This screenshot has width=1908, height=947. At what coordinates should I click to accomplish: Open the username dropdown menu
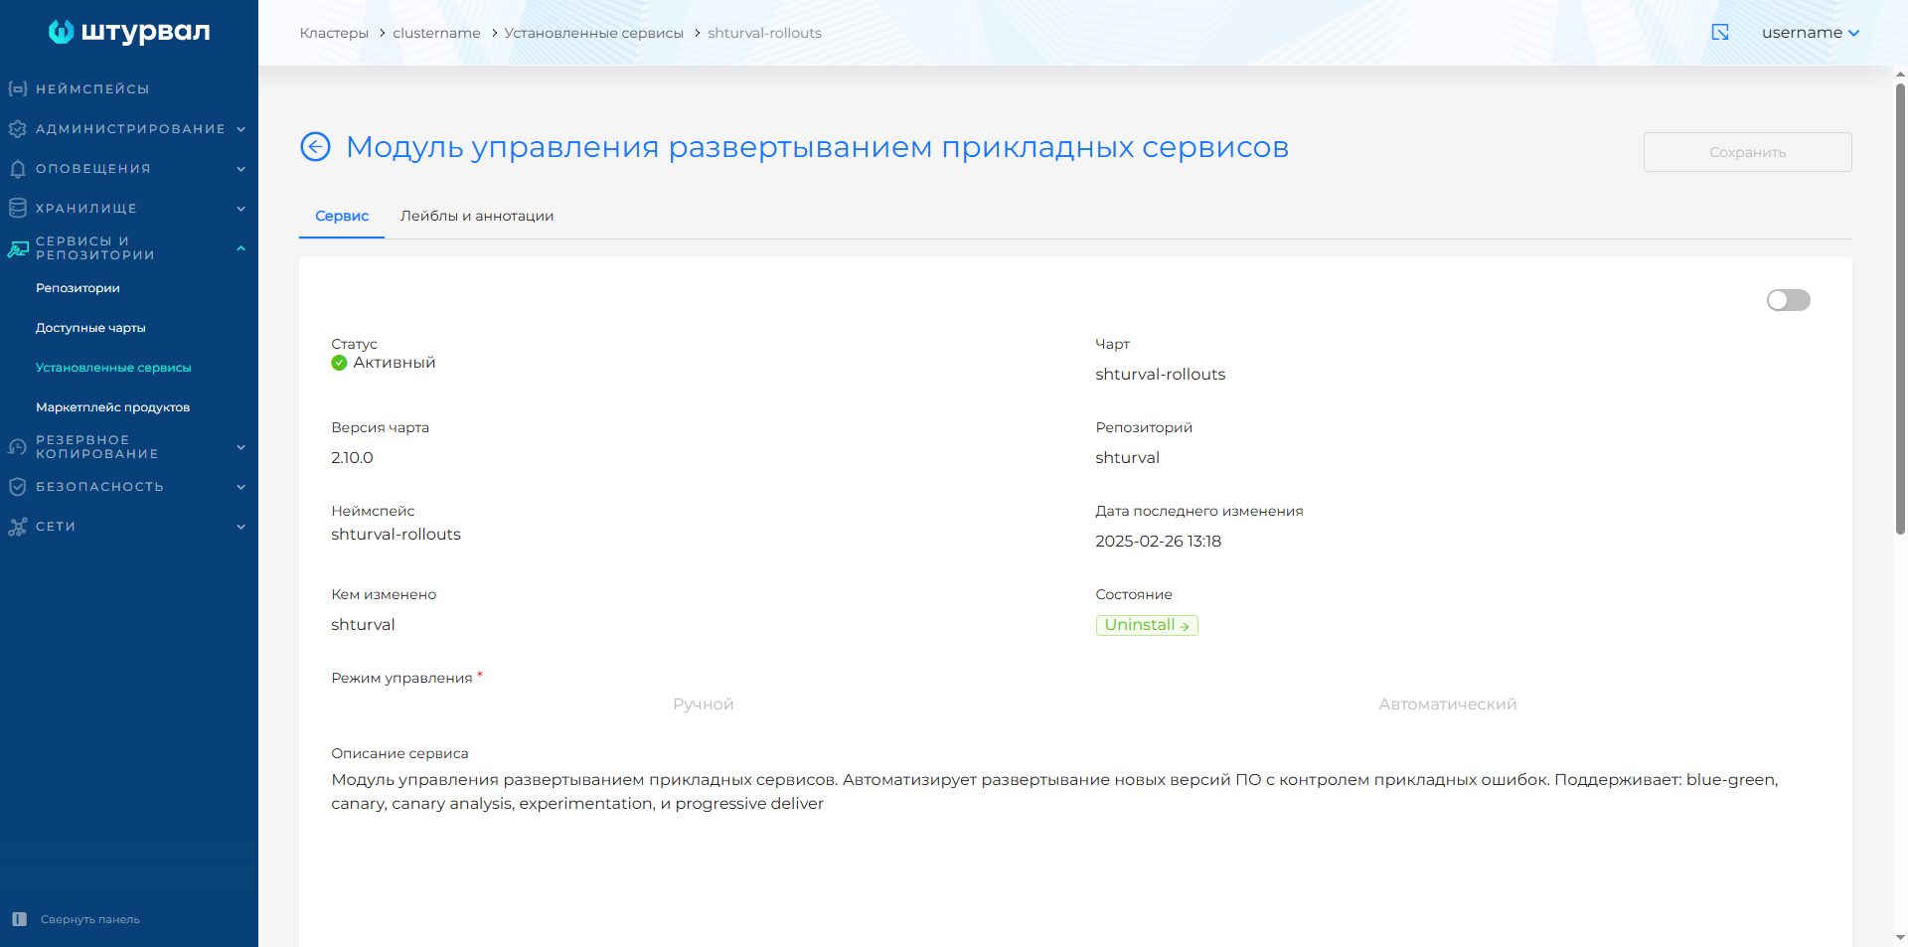click(x=1810, y=33)
